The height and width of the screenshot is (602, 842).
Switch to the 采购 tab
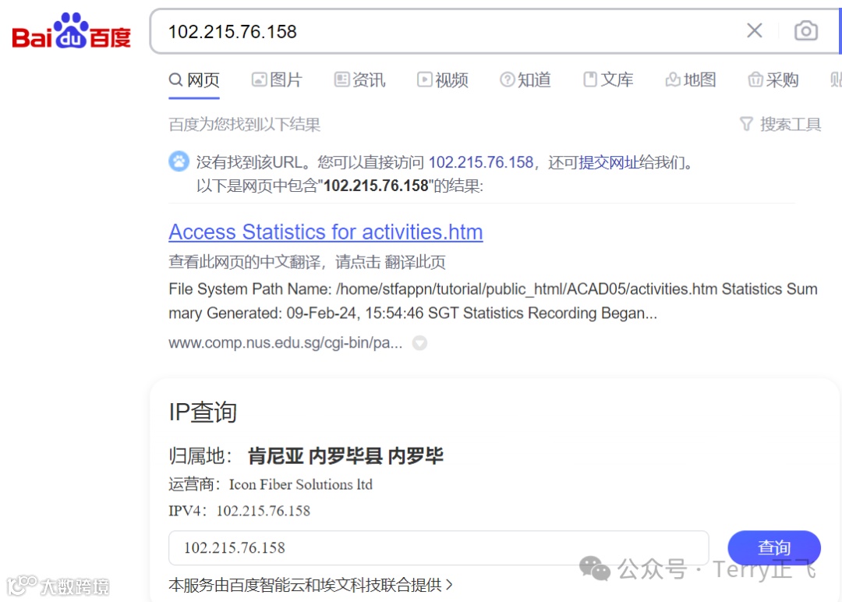[x=773, y=80]
